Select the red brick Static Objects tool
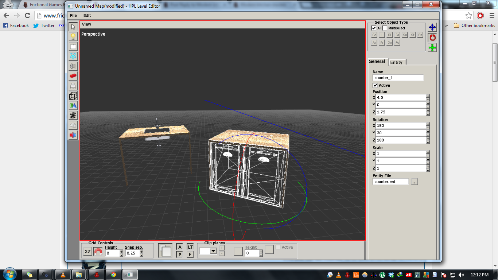The height and width of the screenshot is (280, 498). point(73,76)
